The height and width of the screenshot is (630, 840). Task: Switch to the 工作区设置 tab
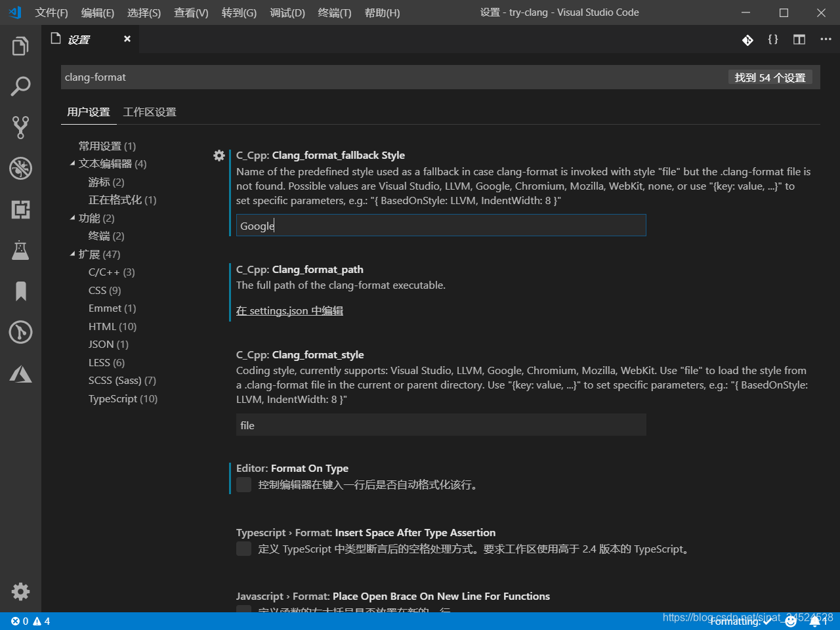tap(150, 112)
